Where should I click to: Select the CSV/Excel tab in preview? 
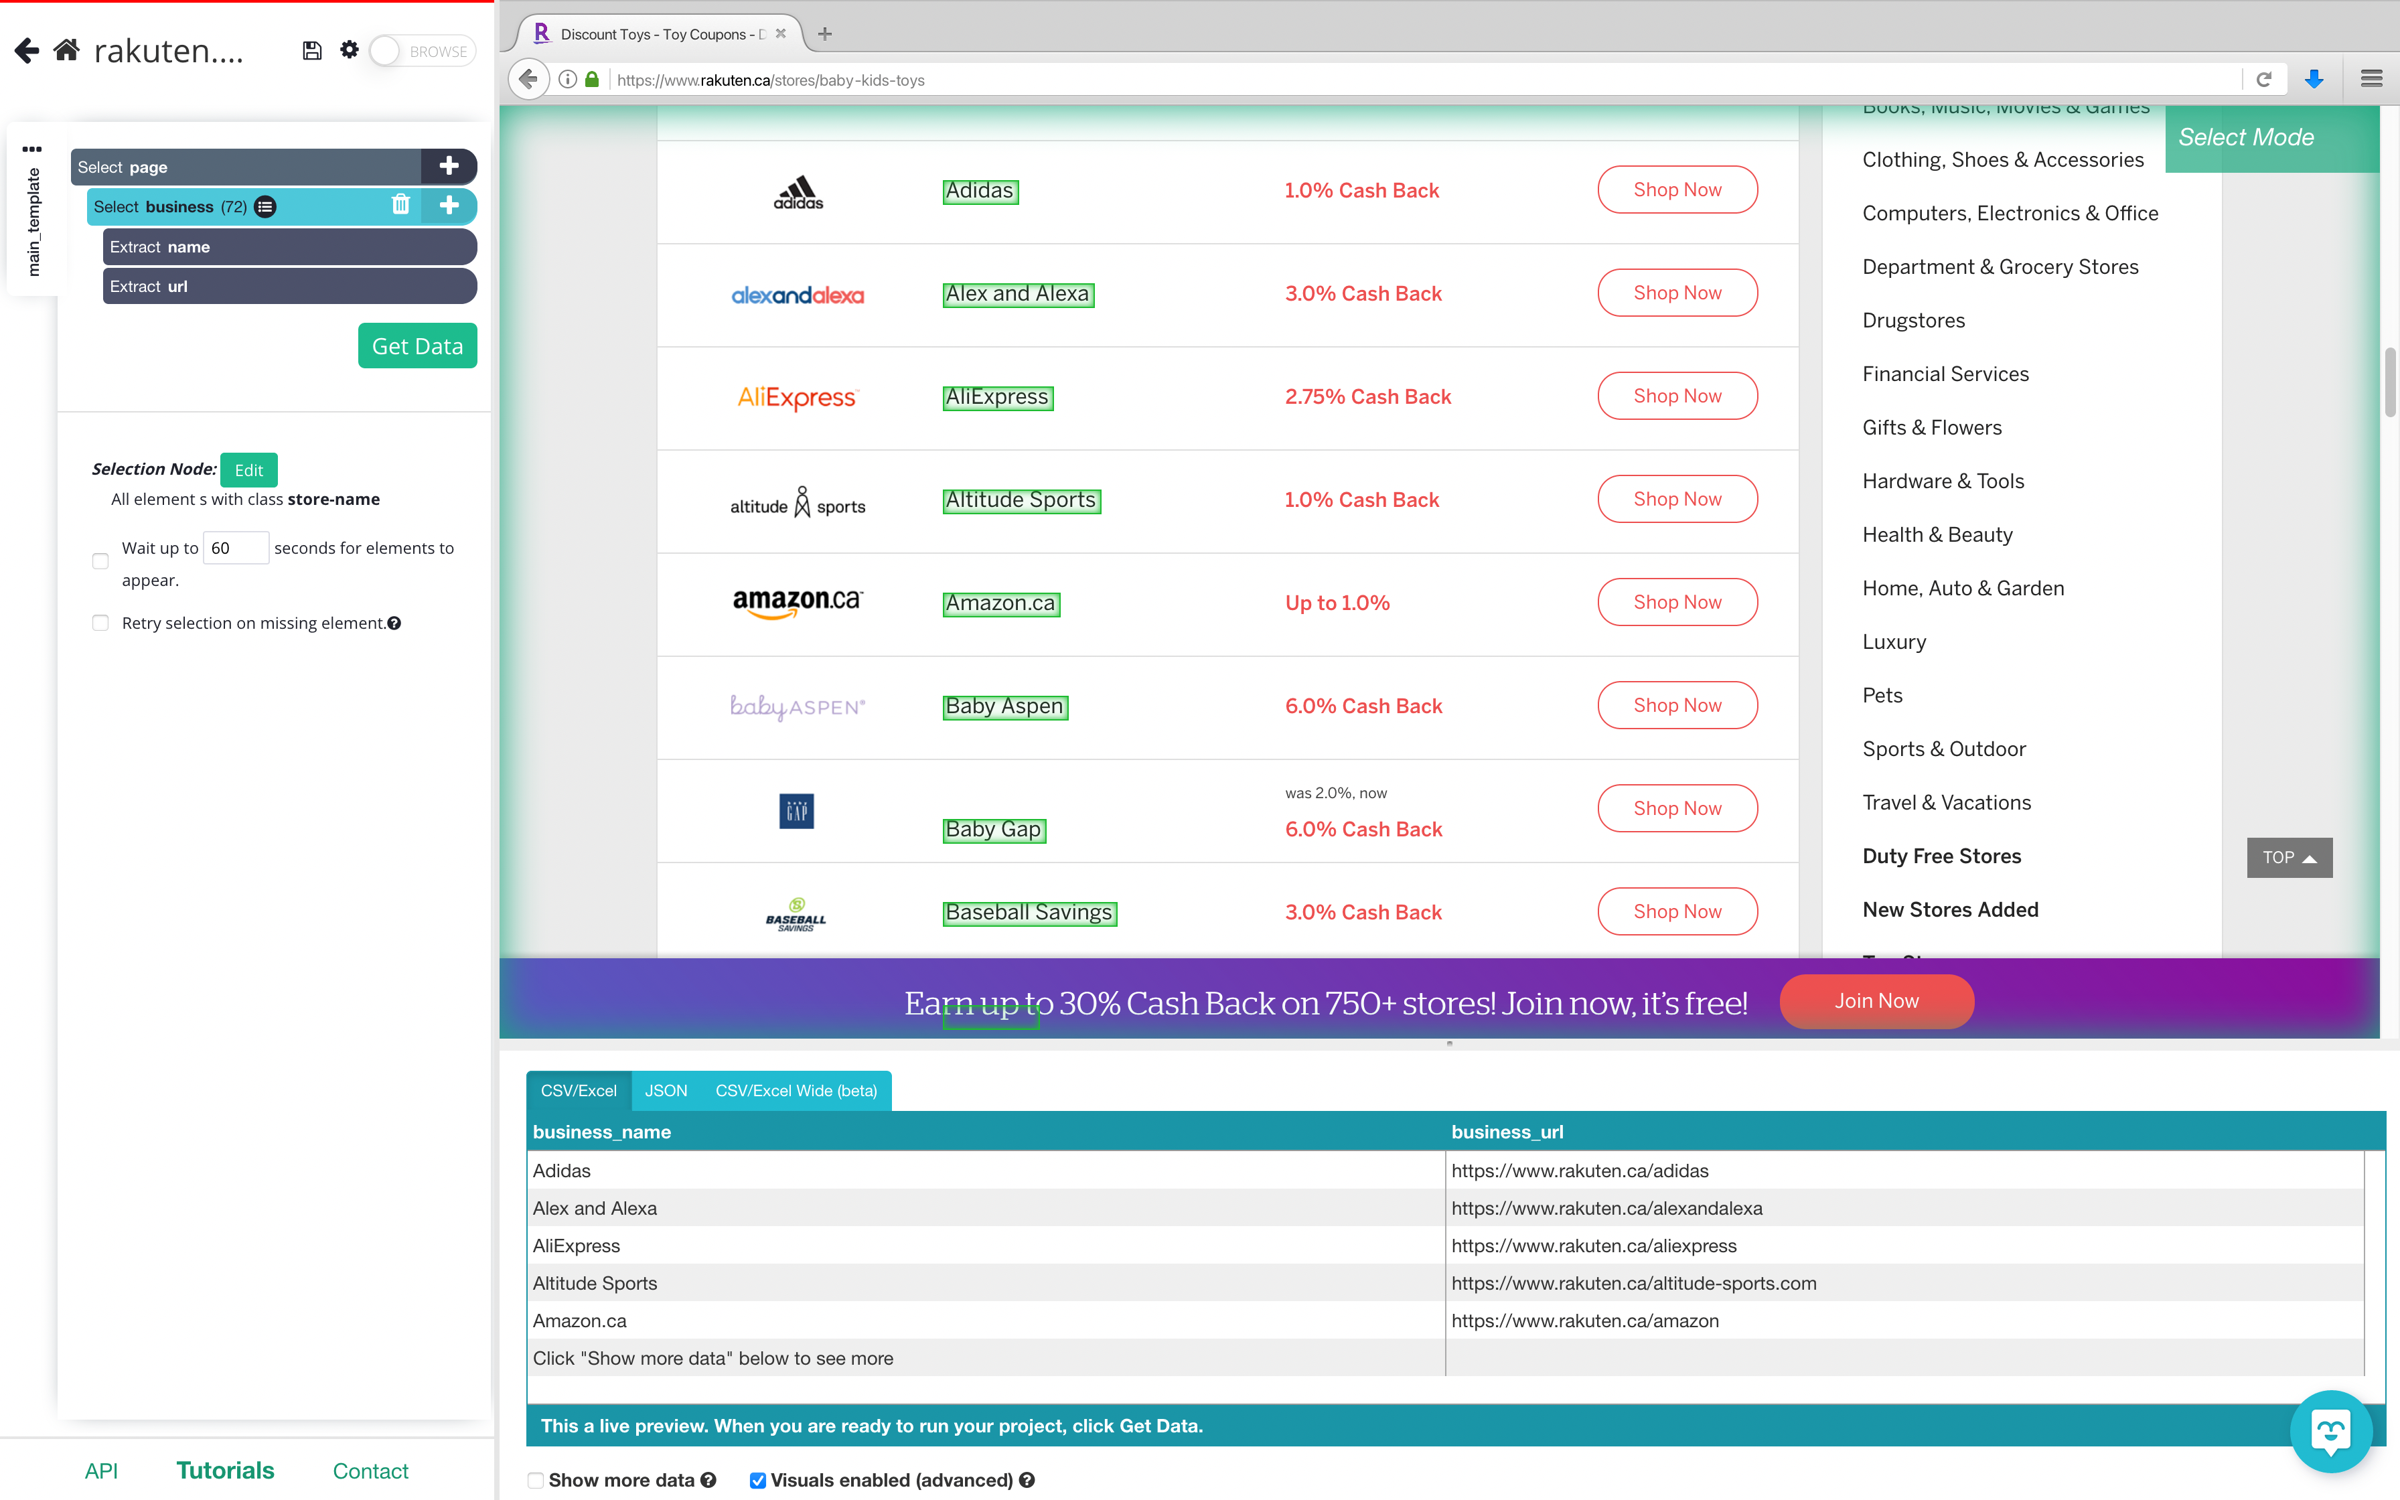[x=579, y=1090]
